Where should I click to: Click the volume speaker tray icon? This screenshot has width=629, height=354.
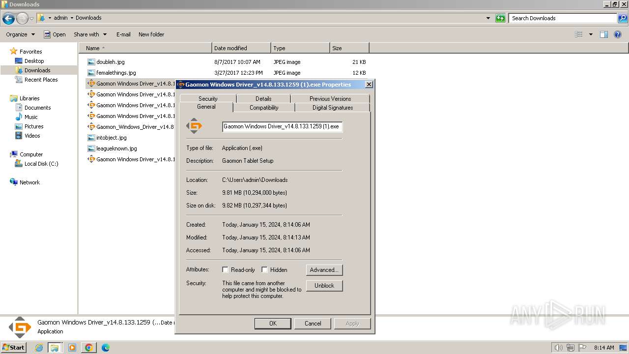(558, 348)
